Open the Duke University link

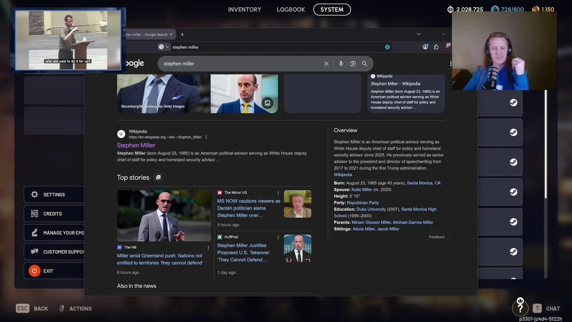pyautogui.click(x=371, y=209)
